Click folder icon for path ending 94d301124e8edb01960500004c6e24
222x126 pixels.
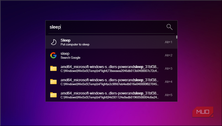pos(53,95)
